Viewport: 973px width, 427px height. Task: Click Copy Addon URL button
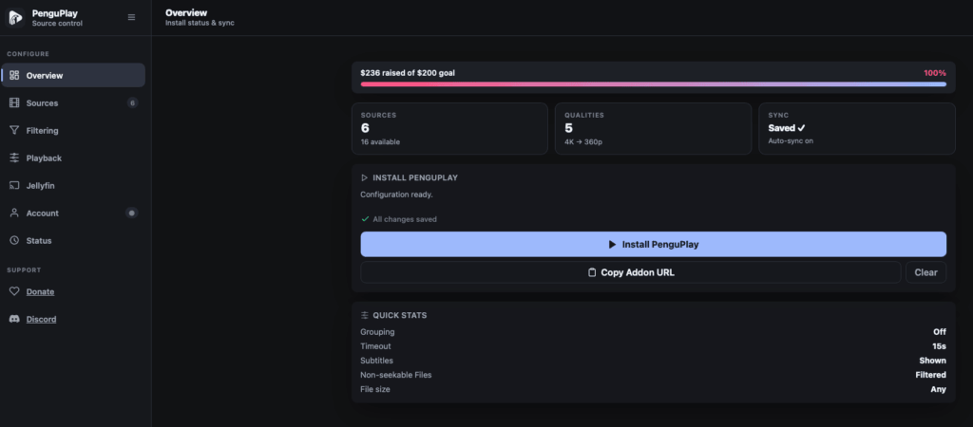click(631, 272)
